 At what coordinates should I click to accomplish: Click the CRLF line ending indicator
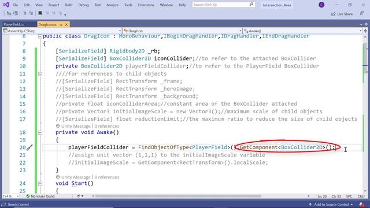(x=361, y=196)
